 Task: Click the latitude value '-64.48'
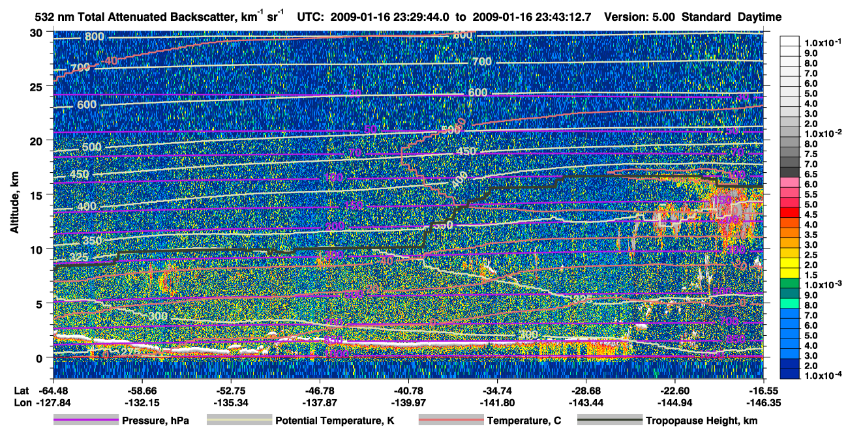(53, 391)
